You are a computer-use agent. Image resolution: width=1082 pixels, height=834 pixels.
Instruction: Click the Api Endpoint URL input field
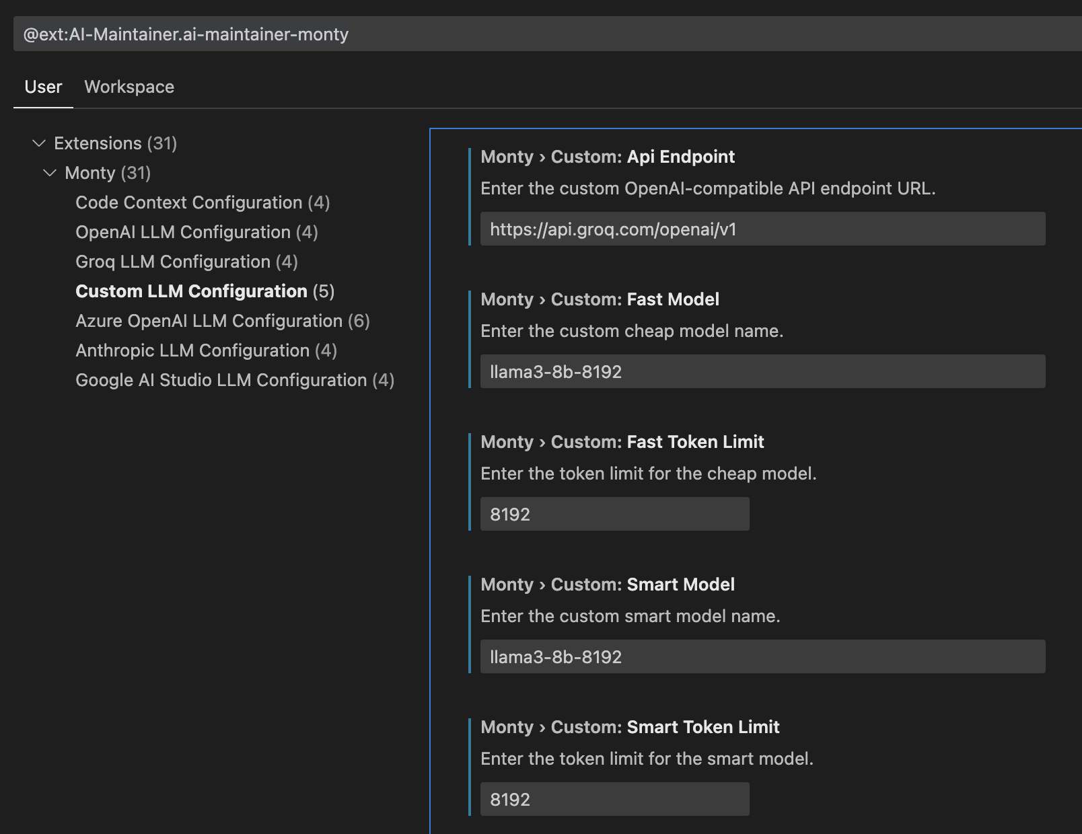click(760, 229)
